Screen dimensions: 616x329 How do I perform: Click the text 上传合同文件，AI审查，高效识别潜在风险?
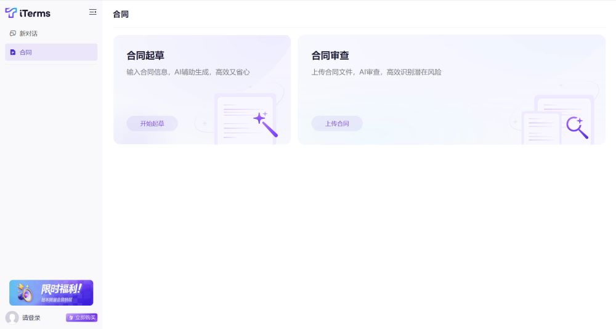coord(376,72)
